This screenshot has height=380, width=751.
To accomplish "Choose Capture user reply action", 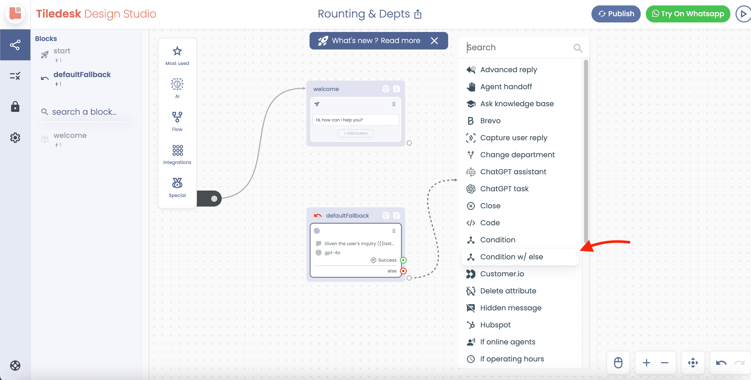I will pos(520,138).
